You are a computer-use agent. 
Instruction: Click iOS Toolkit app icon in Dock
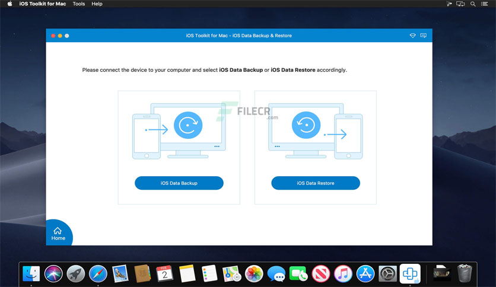410,274
